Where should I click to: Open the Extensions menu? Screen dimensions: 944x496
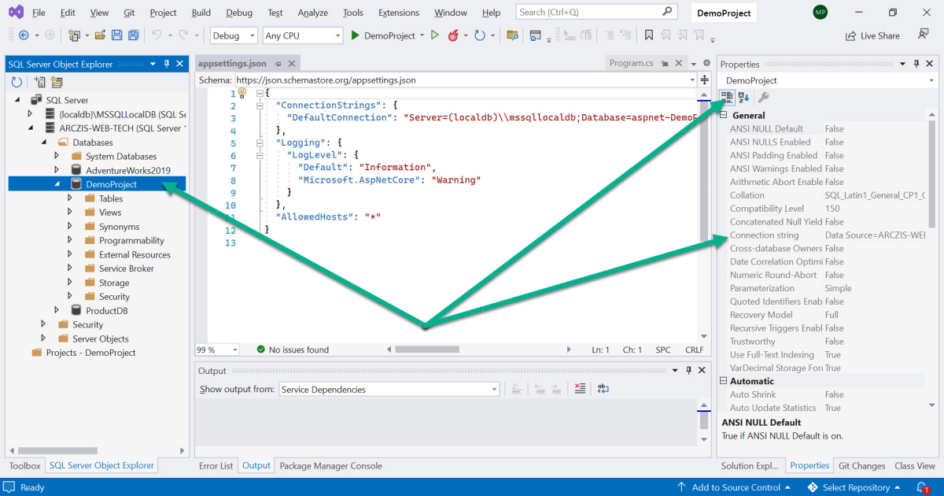[x=399, y=13]
